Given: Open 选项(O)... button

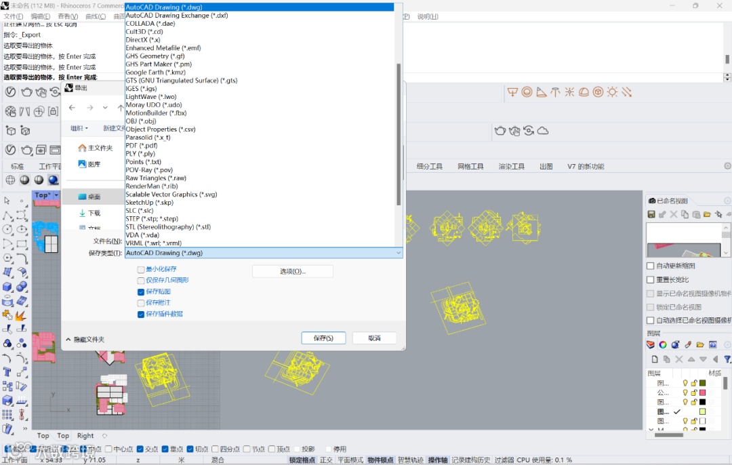Looking at the screenshot, I should [x=293, y=271].
